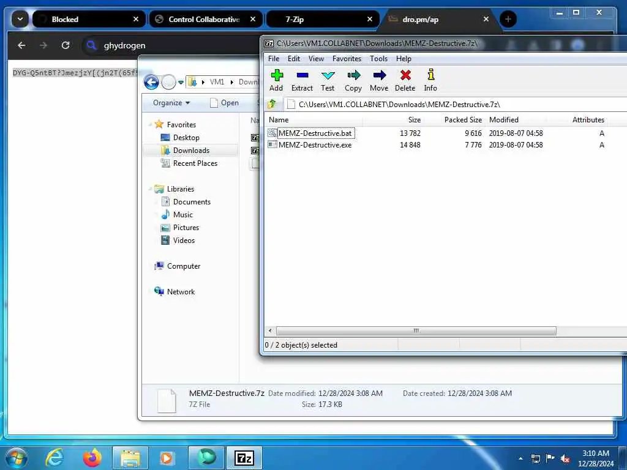Click the Delete toolbar icon
627x470 pixels.
[405, 80]
